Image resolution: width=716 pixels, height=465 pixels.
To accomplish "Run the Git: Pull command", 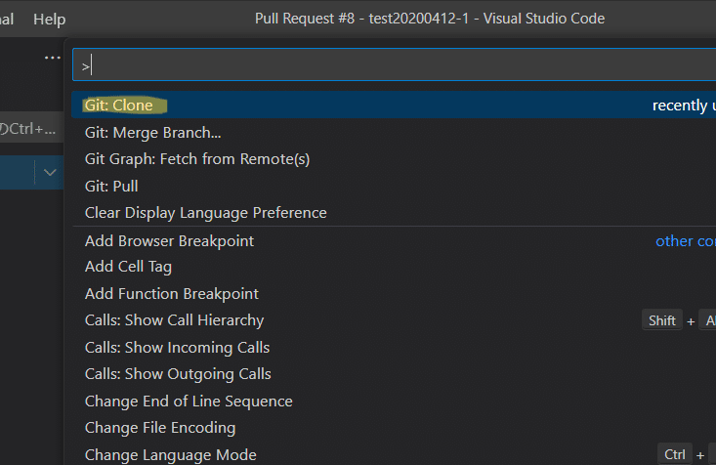I will (111, 186).
